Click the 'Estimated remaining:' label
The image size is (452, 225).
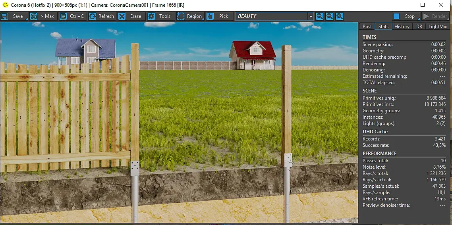(x=384, y=76)
